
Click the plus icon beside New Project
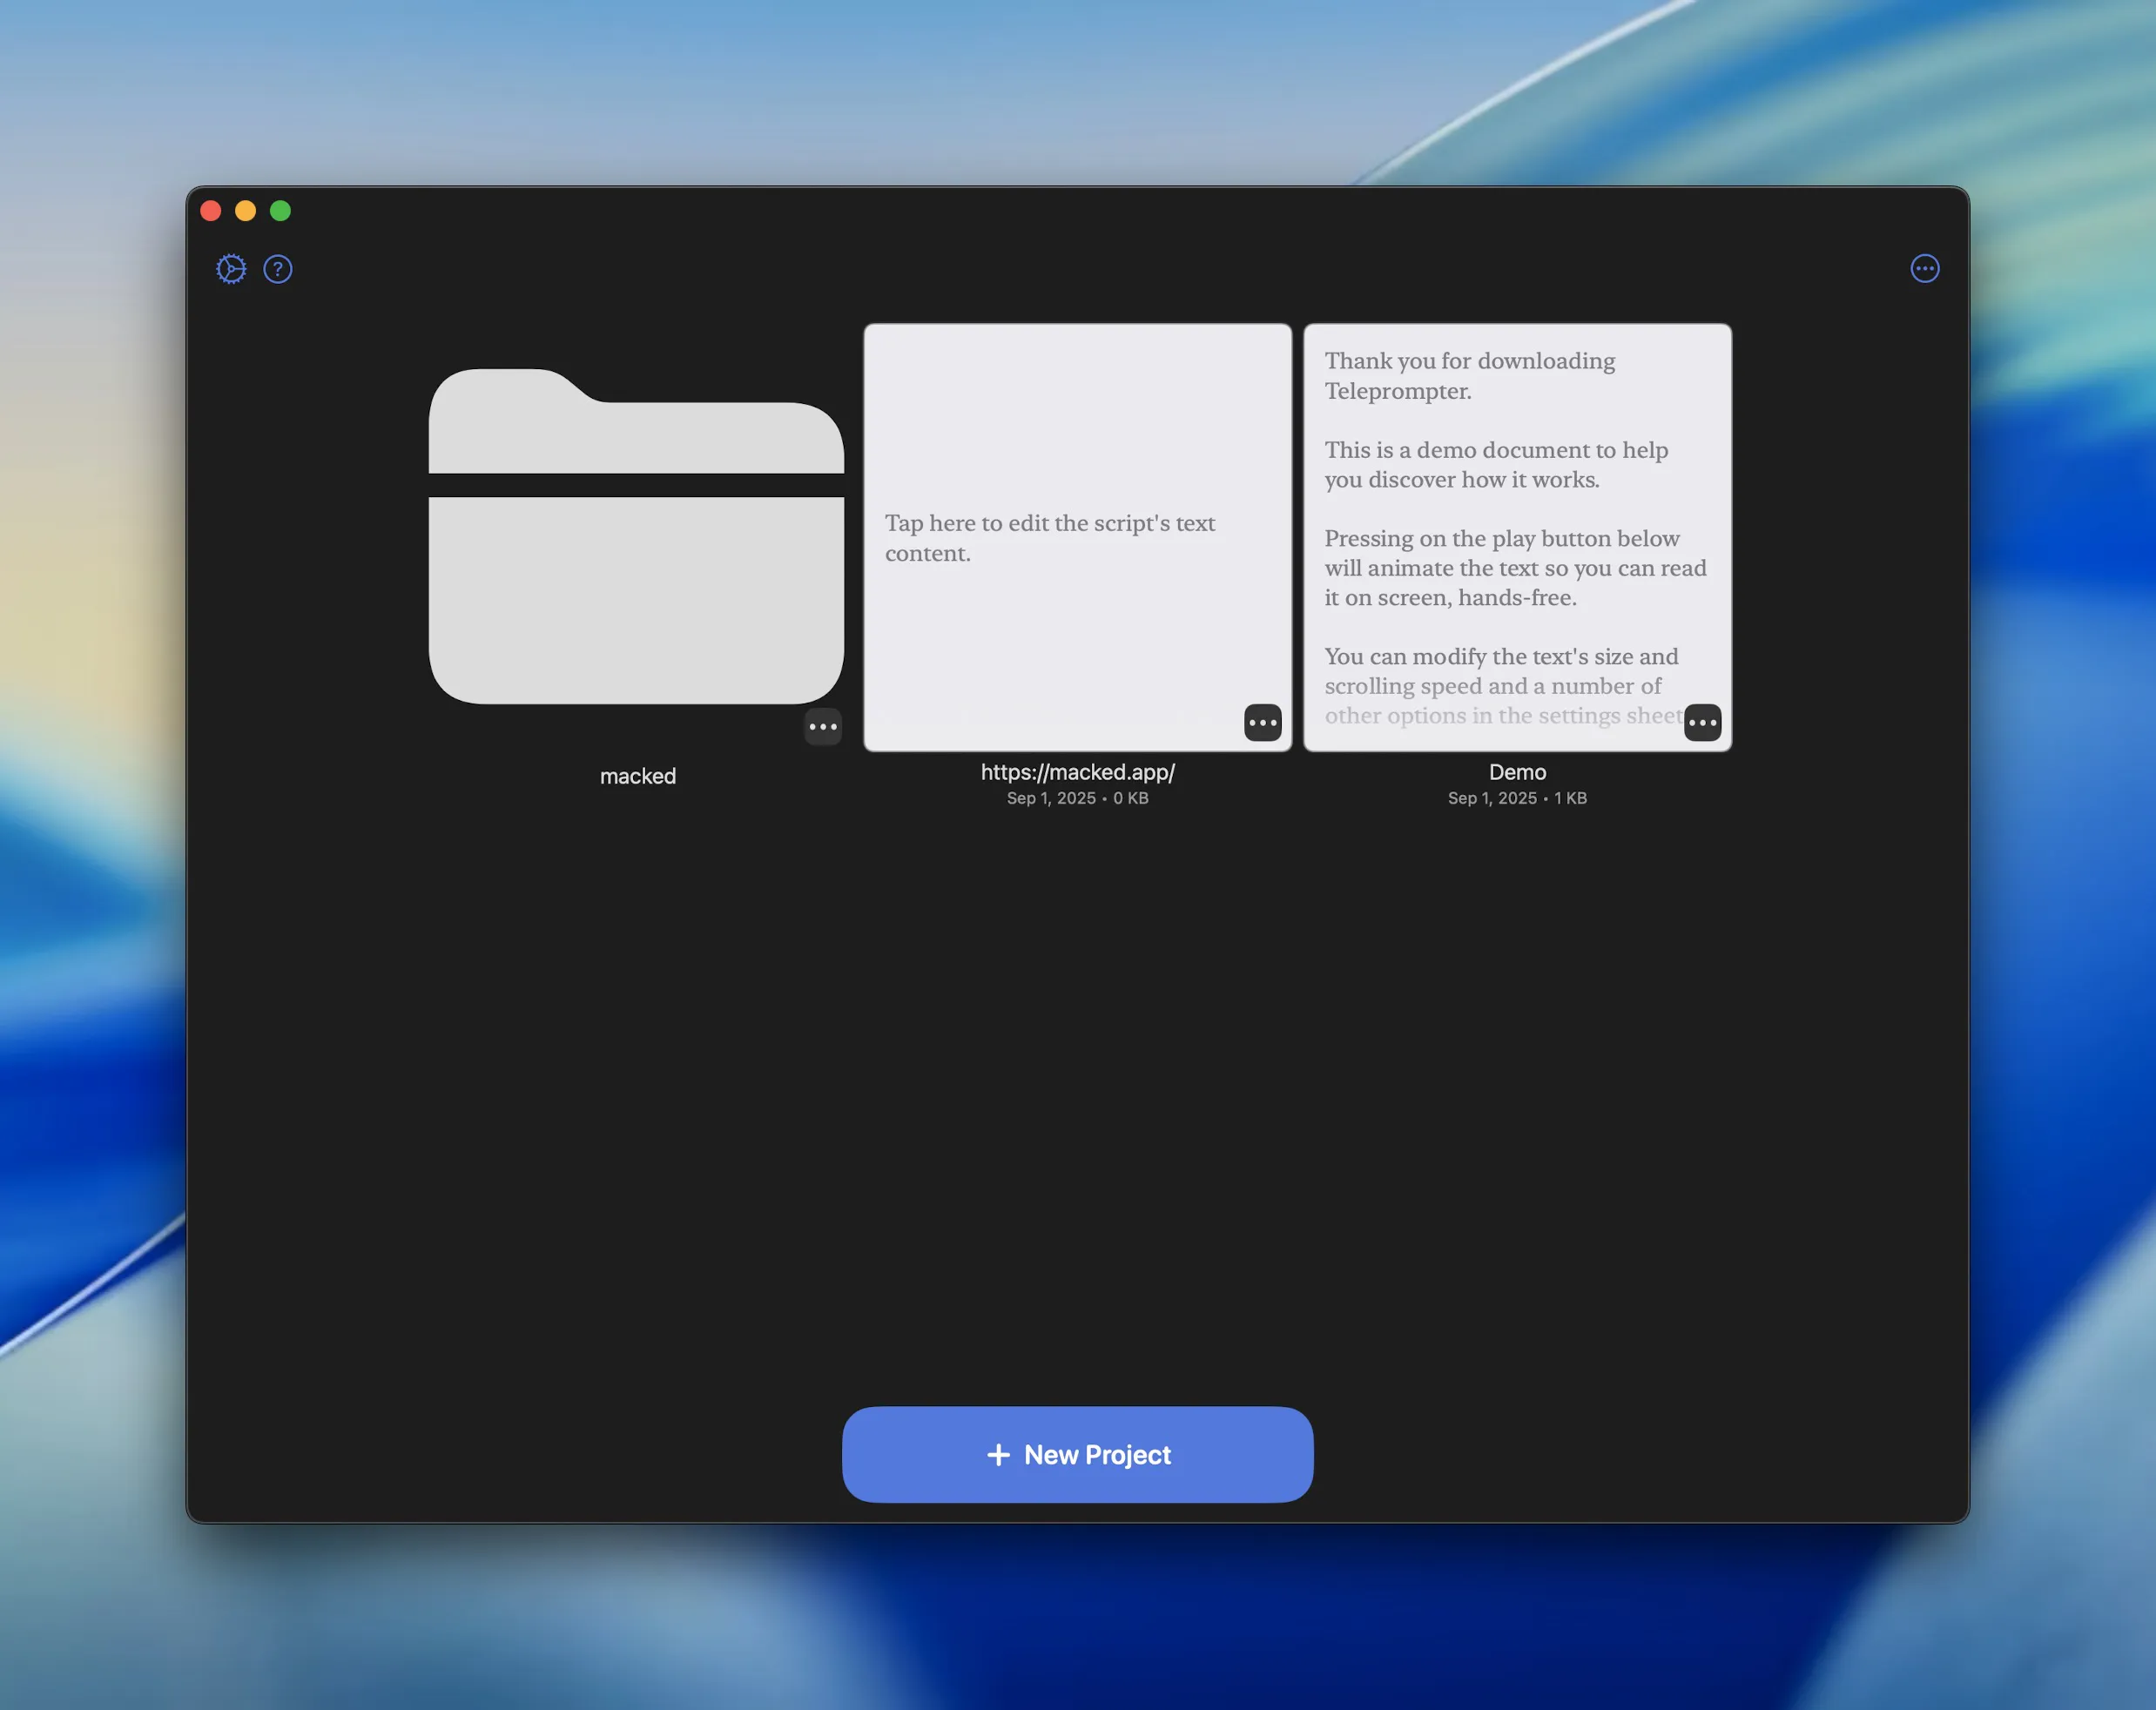pyautogui.click(x=998, y=1455)
